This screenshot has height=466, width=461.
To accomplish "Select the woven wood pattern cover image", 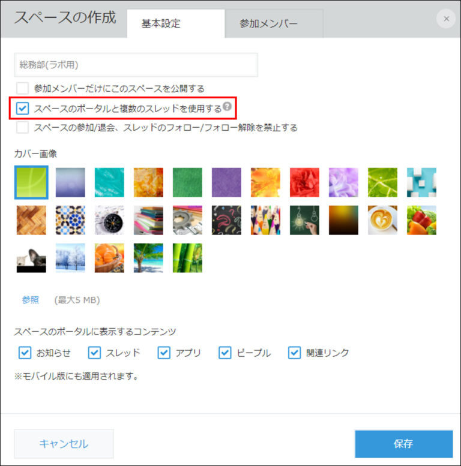I will pyautogui.click(x=31, y=220).
